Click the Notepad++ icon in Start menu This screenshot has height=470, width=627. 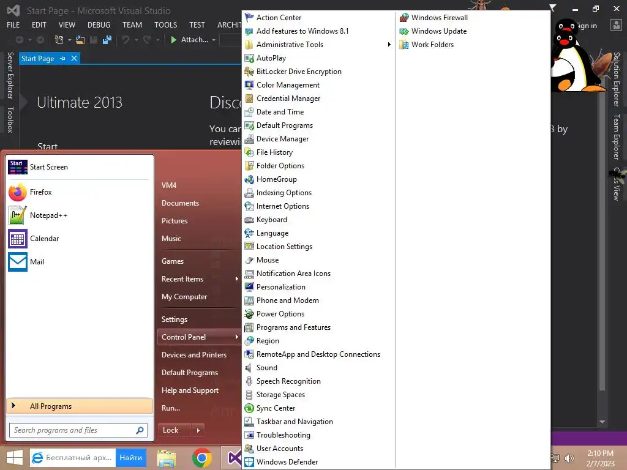(x=18, y=215)
